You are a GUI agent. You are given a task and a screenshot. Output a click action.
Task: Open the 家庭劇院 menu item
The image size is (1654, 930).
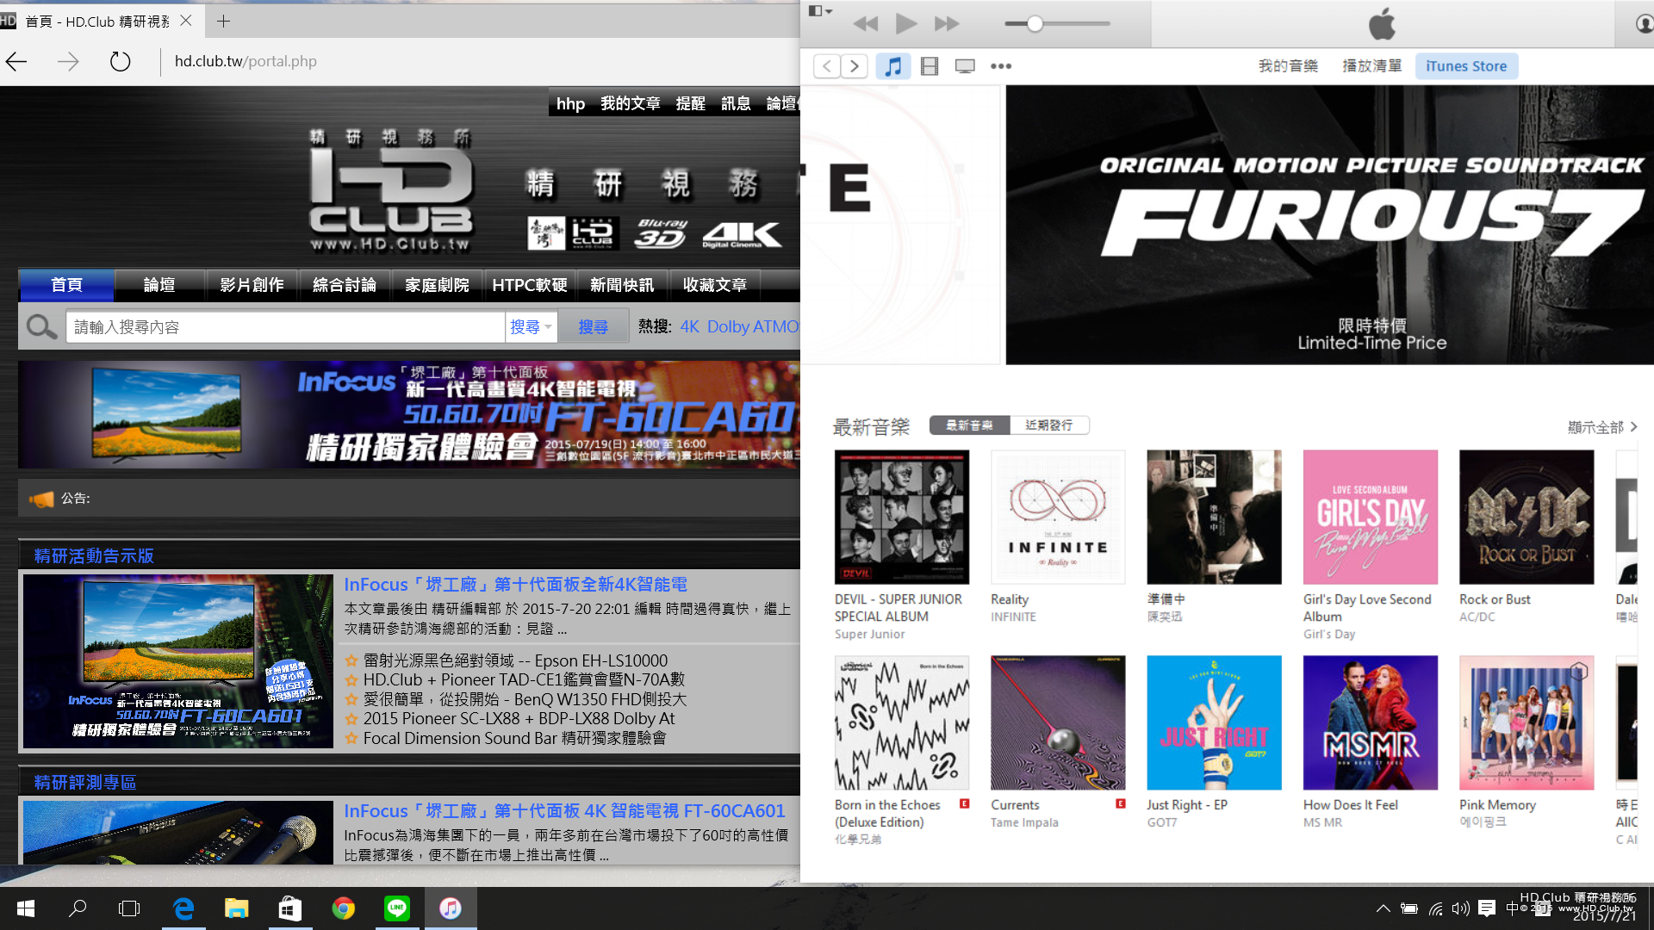point(437,285)
